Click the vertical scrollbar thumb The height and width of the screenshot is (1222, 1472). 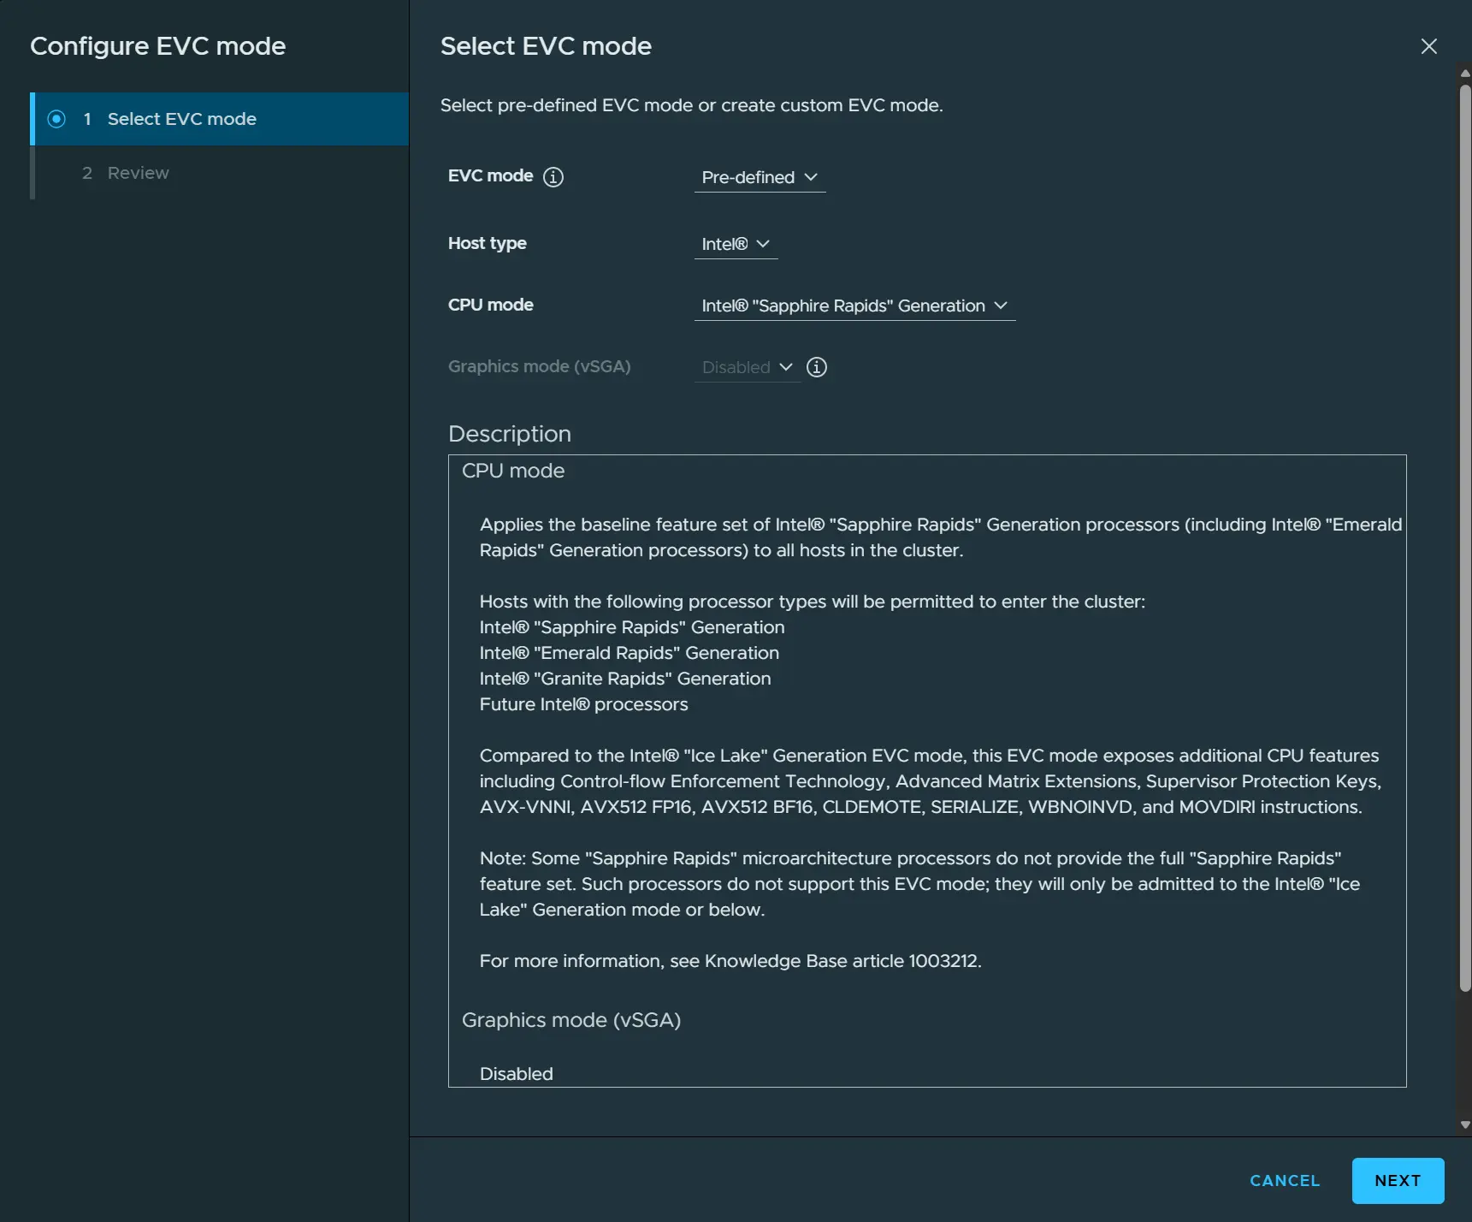[x=1465, y=537]
